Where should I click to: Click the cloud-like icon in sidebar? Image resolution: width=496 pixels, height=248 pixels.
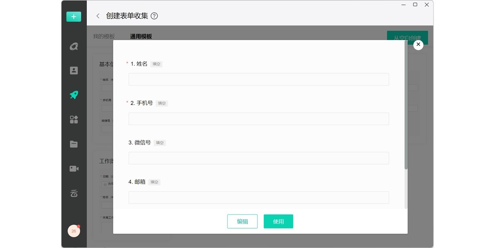click(x=74, y=193)
